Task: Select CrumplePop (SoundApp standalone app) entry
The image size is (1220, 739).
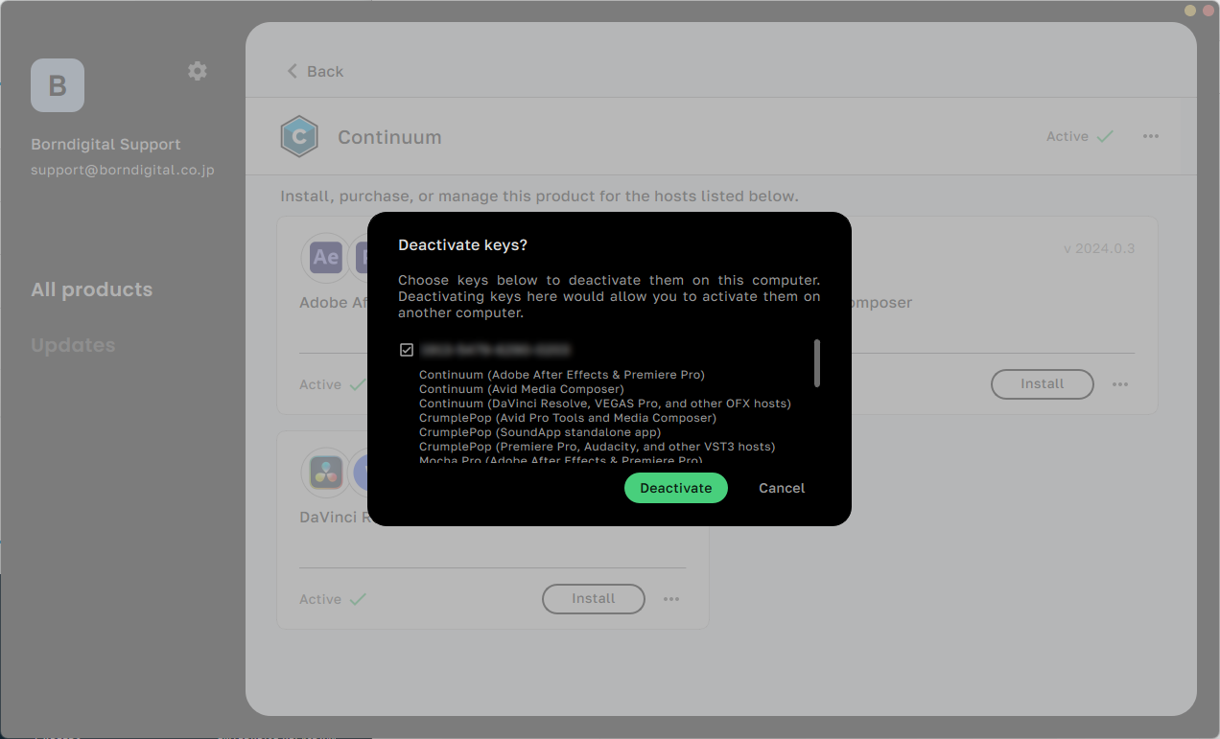Action: coord(540,432)
